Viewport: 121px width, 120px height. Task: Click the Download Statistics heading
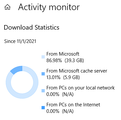(x=31, y=27)
